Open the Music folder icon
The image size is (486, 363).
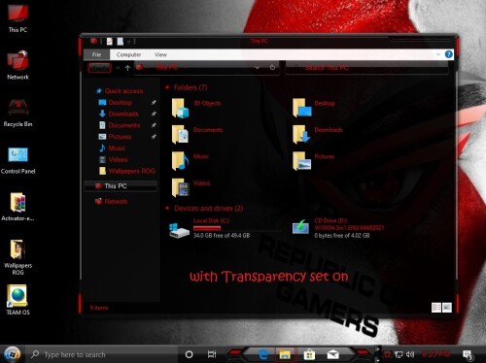pyautogui.click(x=180, y=161)
